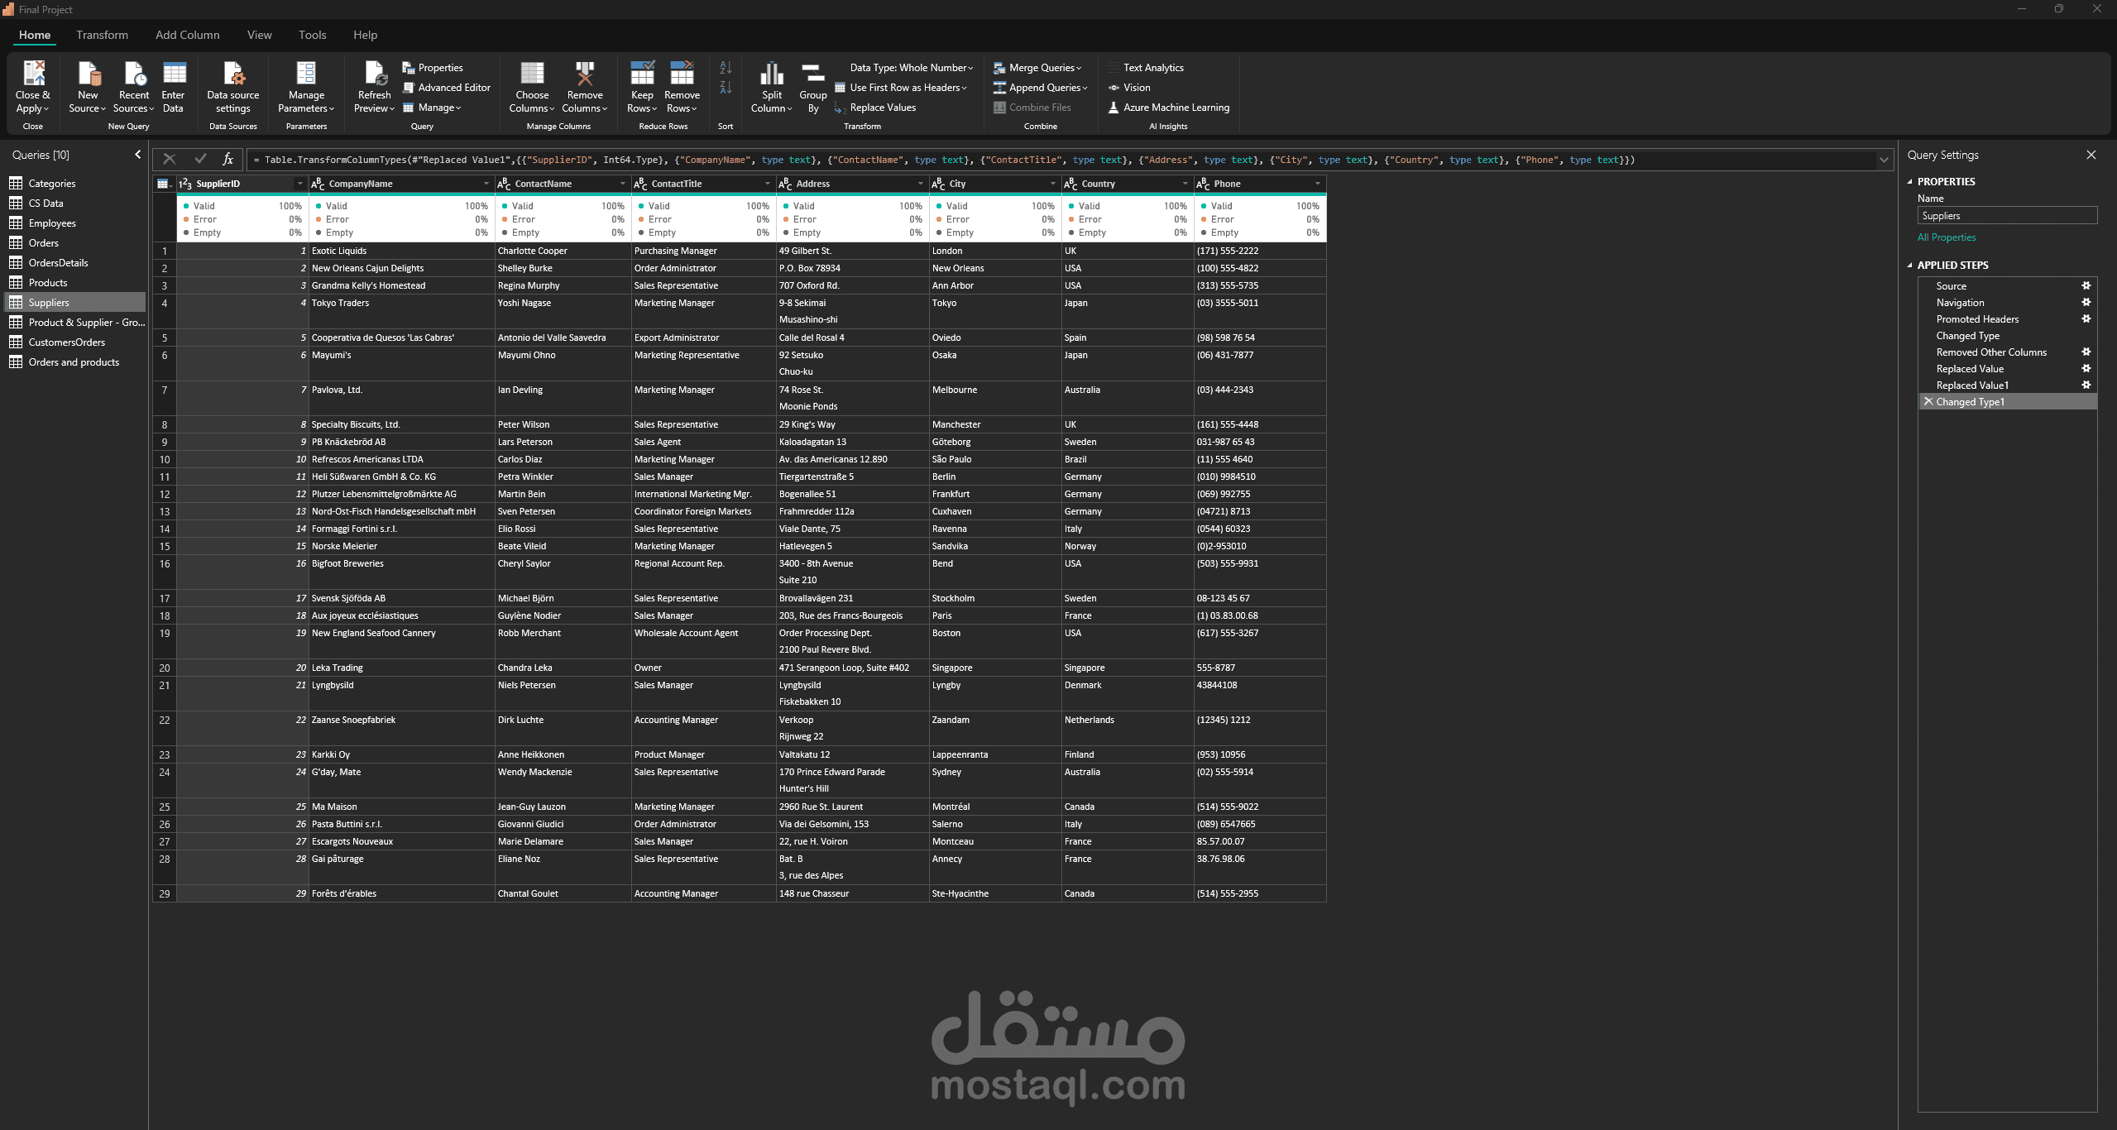Click the Group By icon
This screenshot has height=1130, width=2117.
813,74
